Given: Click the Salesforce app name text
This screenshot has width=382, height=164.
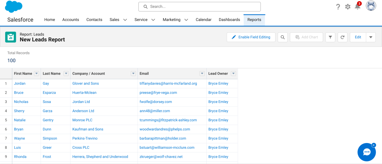Looking at the screenshot, I should point(20,20).
